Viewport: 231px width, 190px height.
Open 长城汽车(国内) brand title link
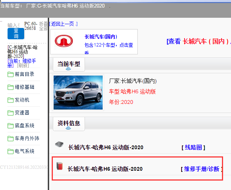click(101, 37)
